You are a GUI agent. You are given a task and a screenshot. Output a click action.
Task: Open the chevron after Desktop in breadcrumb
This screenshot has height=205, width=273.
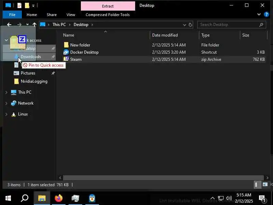[x=92, y=25]
